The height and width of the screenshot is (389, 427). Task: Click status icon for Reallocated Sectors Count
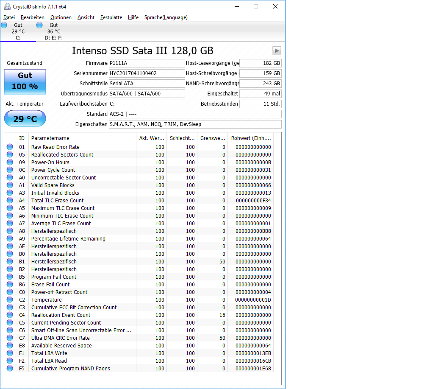tap(10, 154)
